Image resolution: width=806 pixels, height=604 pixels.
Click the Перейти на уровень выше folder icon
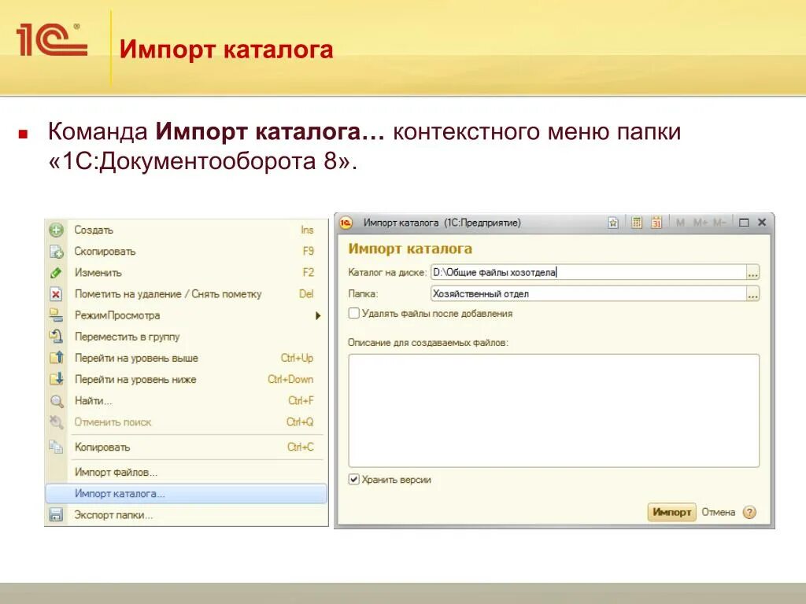(x=56, y=358)
